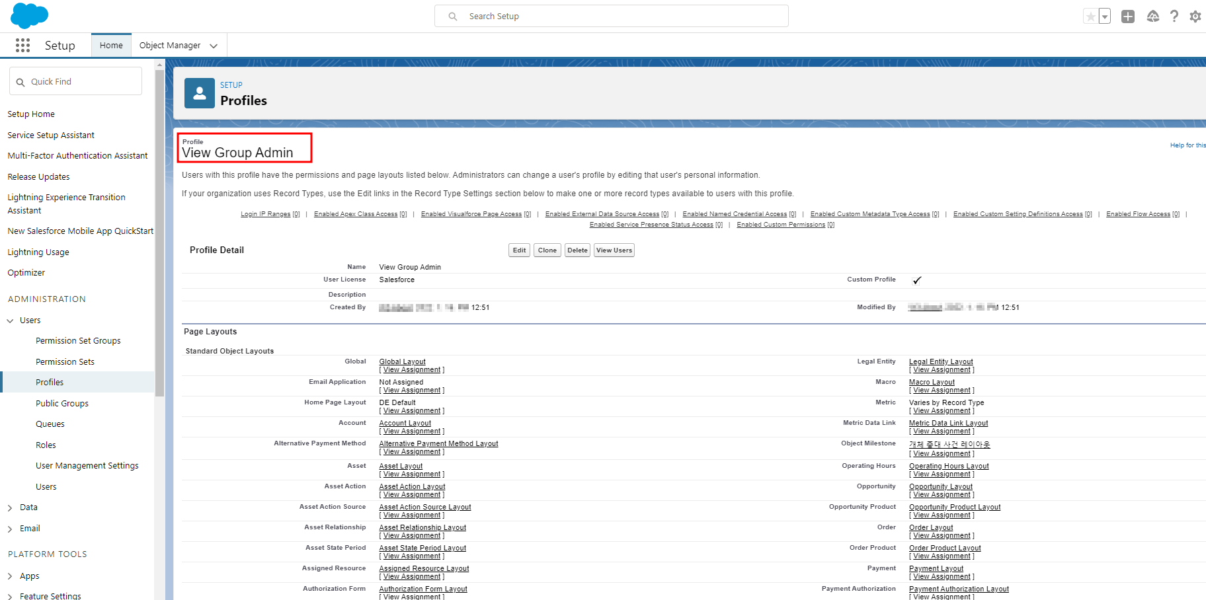Click the Clone profile button
This screenshot has height=600, width=1206.
[547, 250]
